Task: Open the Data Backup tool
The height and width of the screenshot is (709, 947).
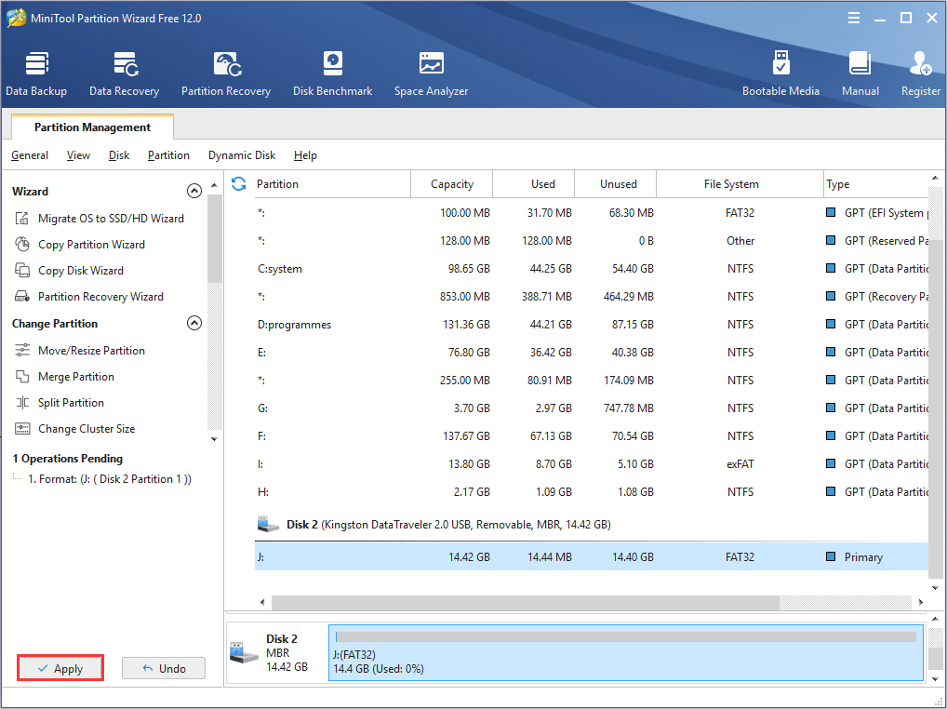Action: click(x=36, y=74)
